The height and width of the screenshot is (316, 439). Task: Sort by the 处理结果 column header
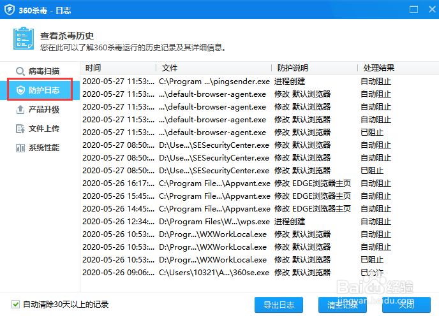[x=398, y=68]
